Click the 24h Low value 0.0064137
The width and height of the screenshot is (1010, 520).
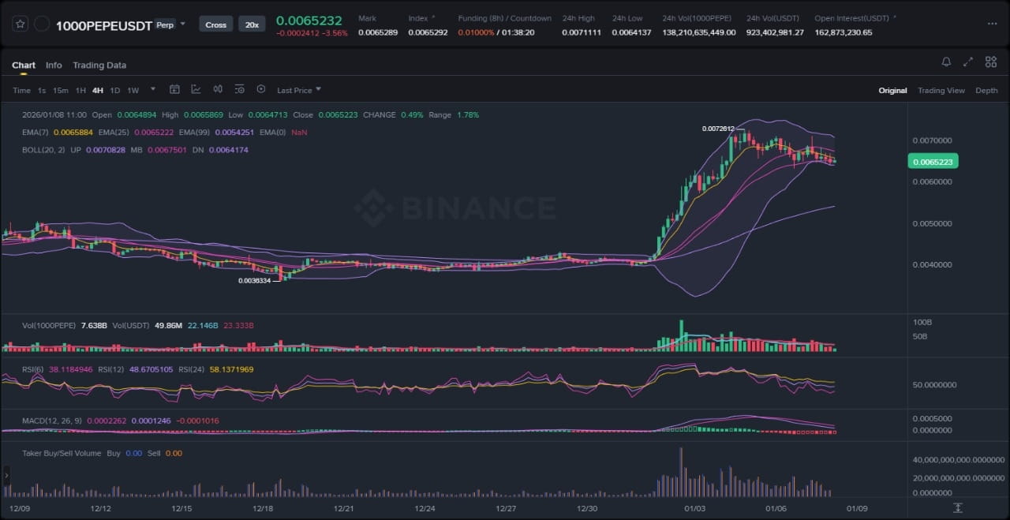coord(633,32)
